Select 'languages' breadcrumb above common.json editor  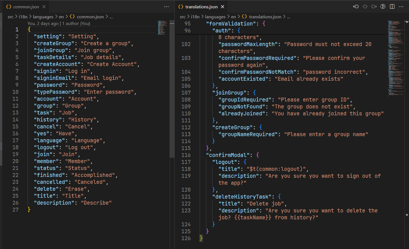pos(43,17)
